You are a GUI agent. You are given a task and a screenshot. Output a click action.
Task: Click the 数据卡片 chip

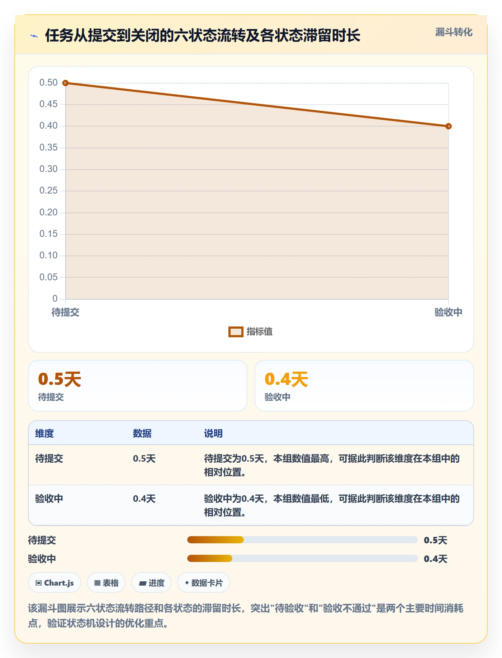pos(203,583)
